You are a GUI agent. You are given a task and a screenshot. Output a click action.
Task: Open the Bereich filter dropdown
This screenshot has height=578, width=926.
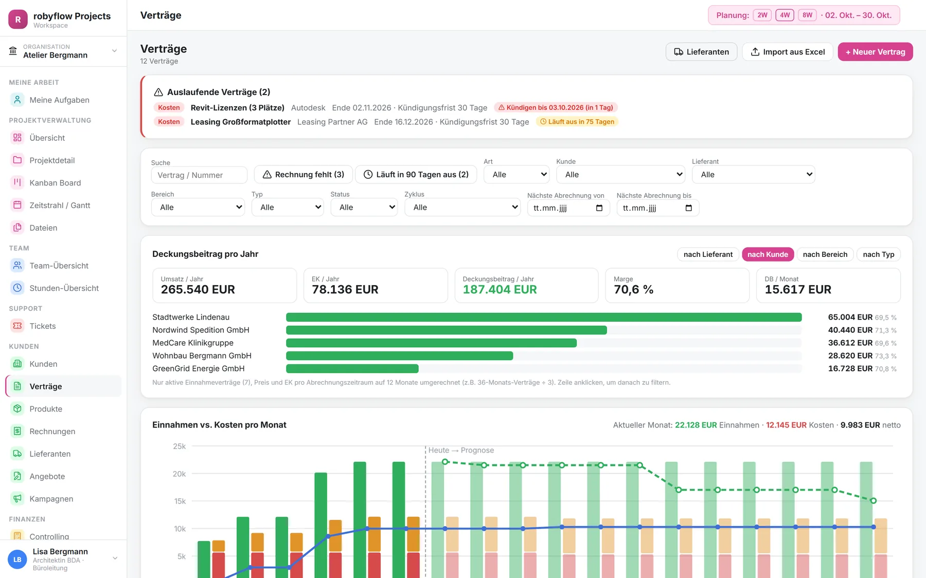pyautogui.click(x=198, y=207)
